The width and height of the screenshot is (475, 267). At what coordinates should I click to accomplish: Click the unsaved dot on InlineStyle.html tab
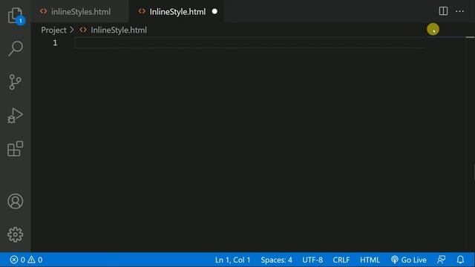(214, 12)
